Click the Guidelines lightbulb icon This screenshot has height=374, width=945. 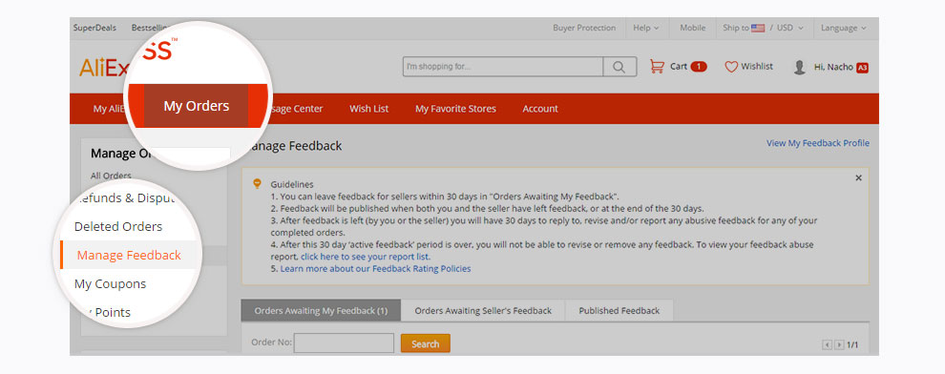pyautogui.click(x=258, y=183)
